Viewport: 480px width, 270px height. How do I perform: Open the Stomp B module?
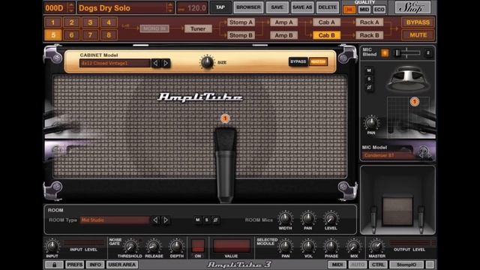[241, 35]
